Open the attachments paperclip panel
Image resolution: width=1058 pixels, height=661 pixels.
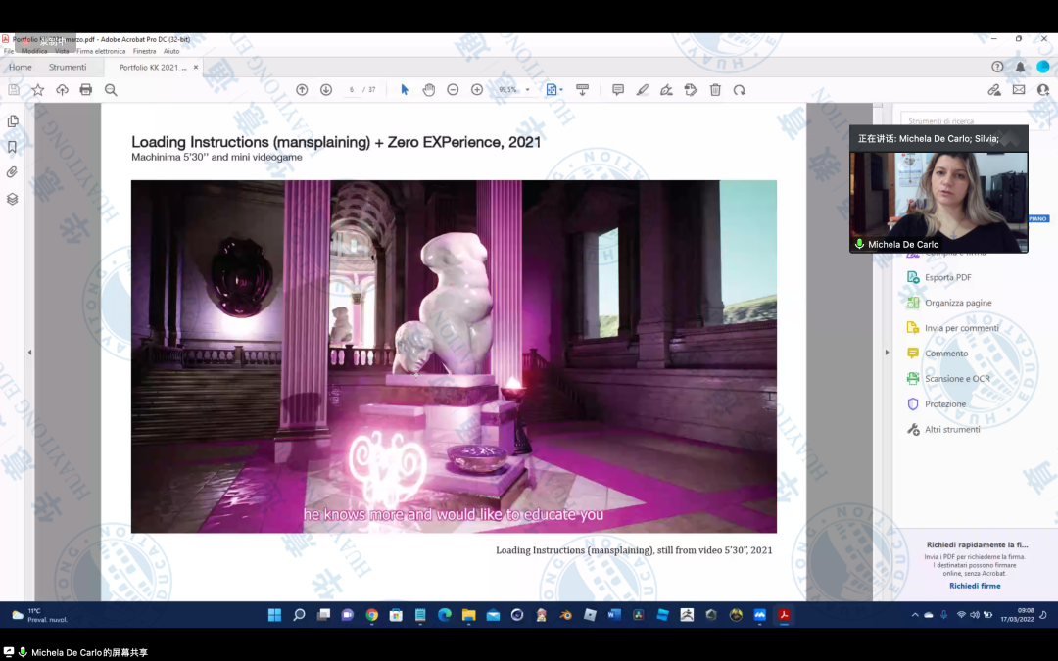pyautogui.click(x=12, y=172)
